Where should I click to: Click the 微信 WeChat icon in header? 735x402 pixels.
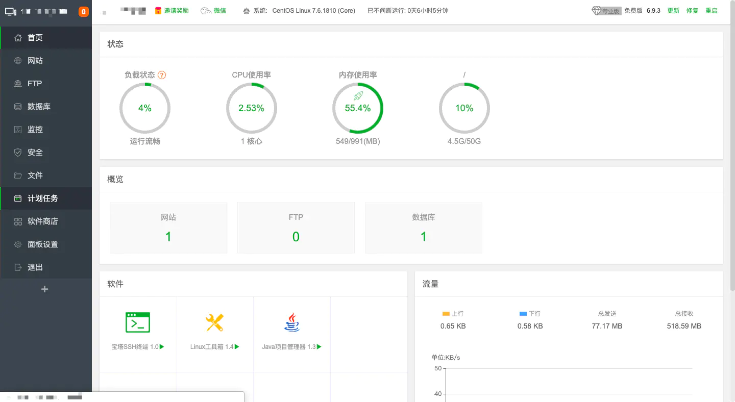pos(206,11)
